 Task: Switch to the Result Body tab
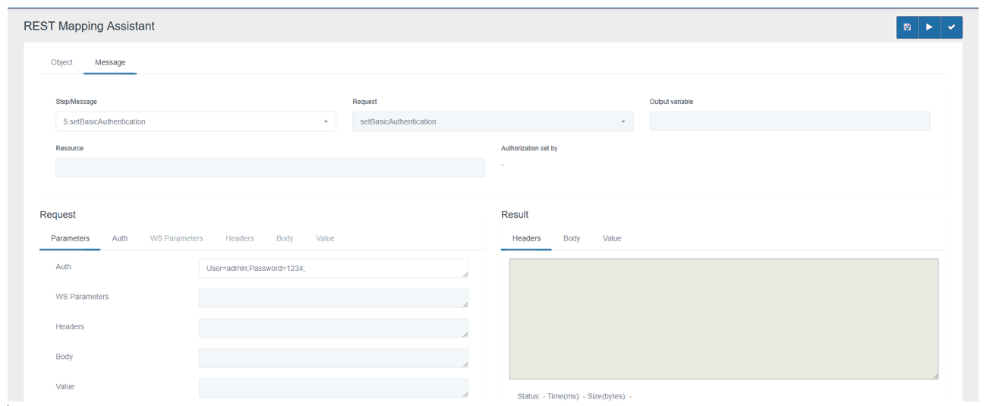click(x=572, y=238)
